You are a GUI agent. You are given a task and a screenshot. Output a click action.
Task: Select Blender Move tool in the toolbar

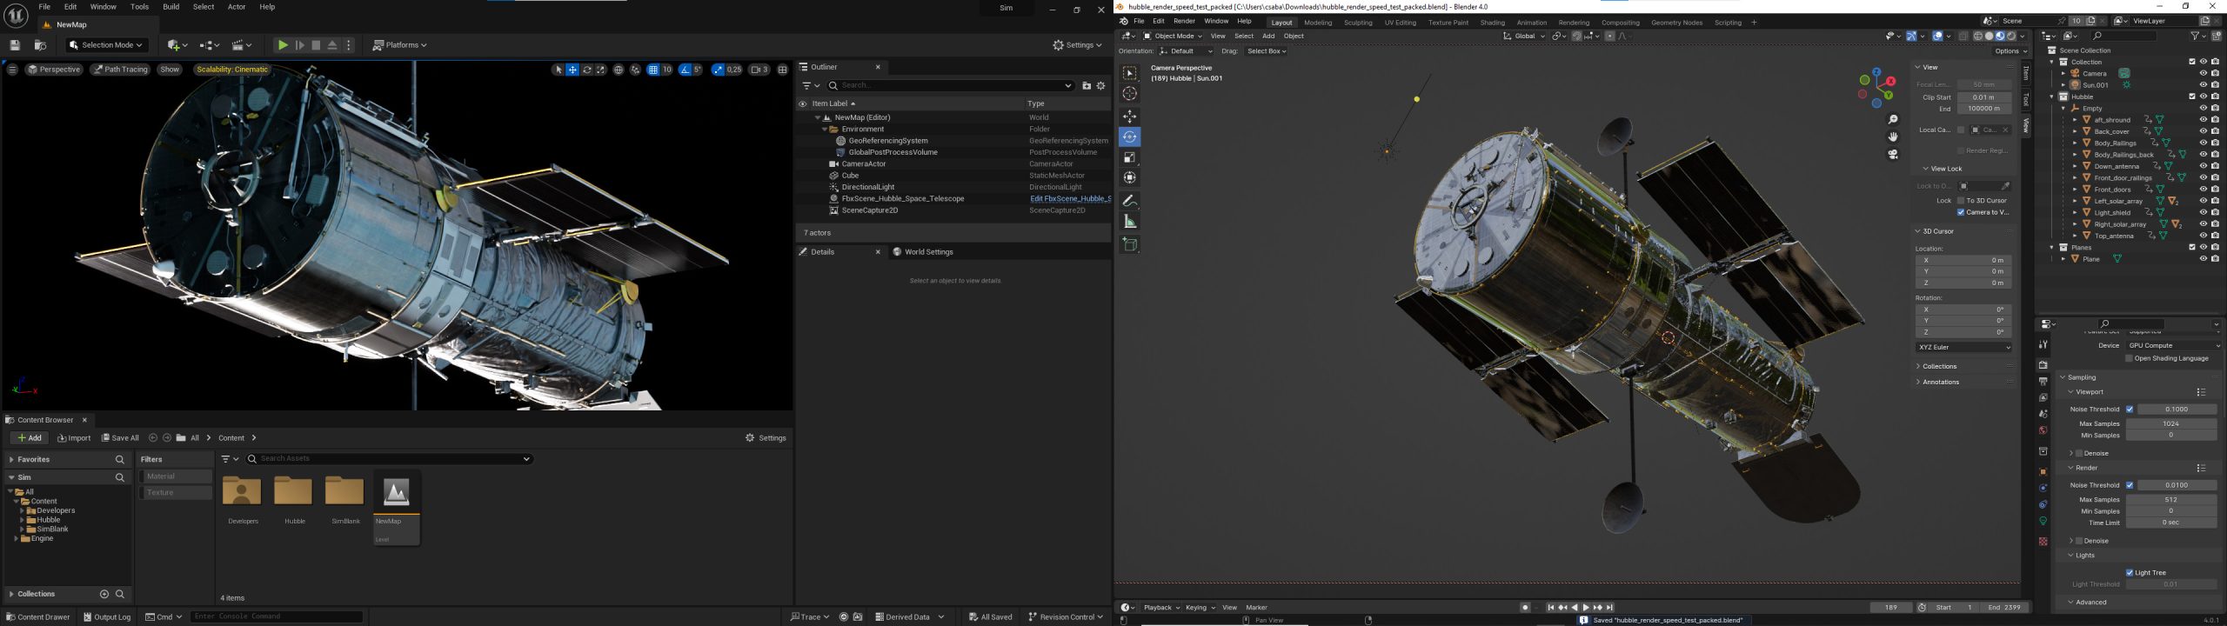tap(1129, 117)
